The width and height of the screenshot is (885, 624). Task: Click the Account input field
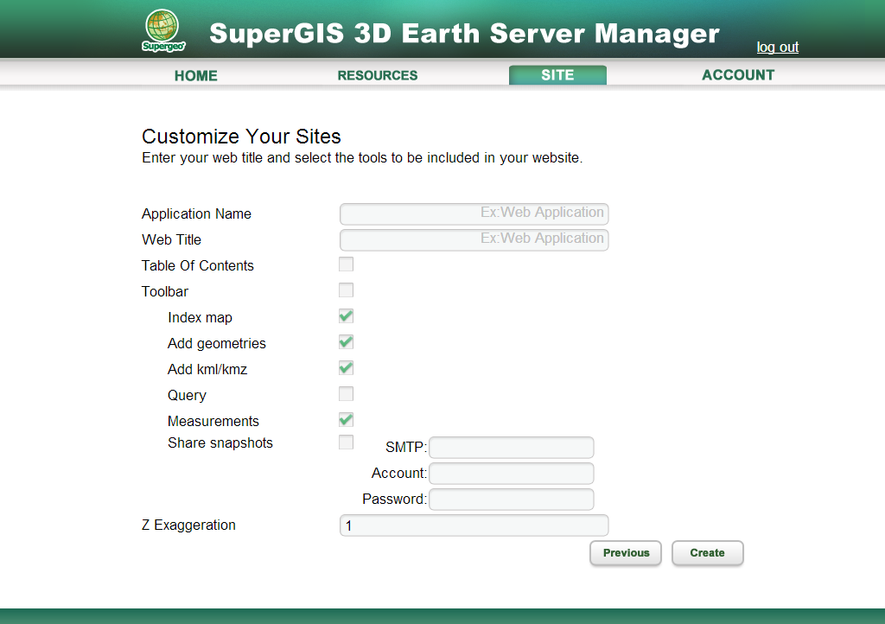(x=512, y=474)
